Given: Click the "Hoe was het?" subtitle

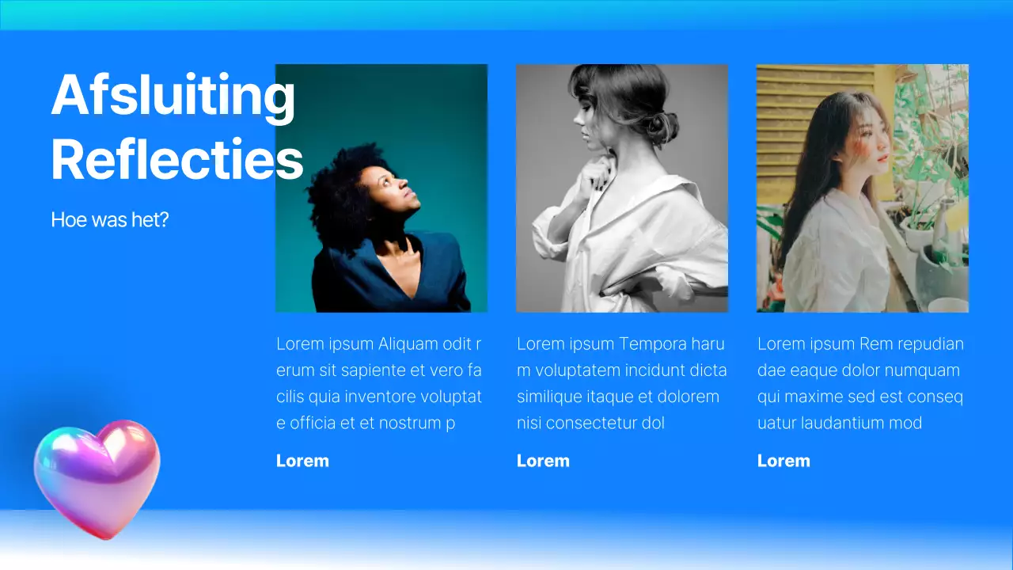Looking at the screenshot, I should [x=110, y=219].
